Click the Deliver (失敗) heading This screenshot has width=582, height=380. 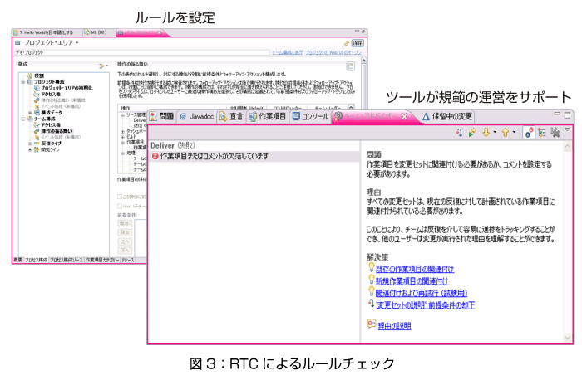point(172,145)
